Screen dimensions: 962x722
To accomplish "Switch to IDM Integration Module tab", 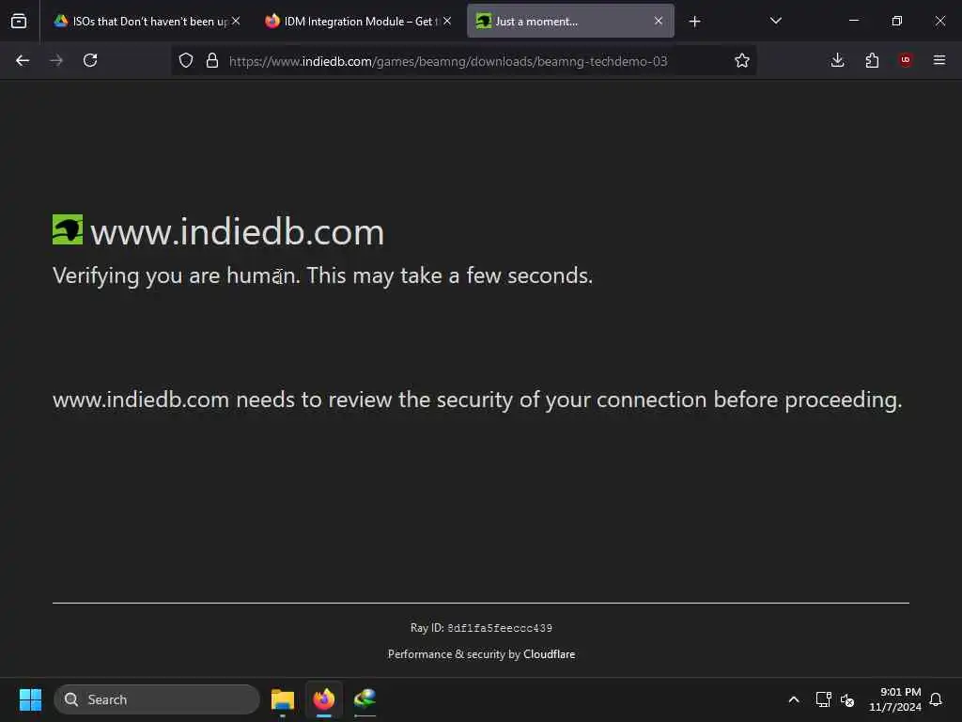I will point(359,21).
